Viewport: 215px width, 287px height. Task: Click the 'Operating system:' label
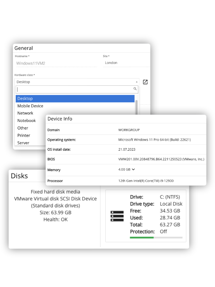[61, 140]
